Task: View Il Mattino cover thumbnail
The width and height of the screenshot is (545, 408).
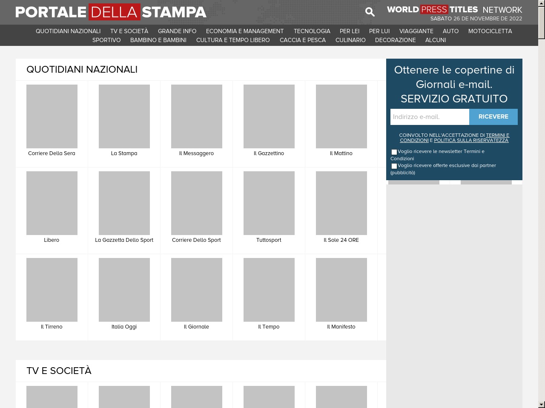Action: pyautogui.click(x=341, y=116)
